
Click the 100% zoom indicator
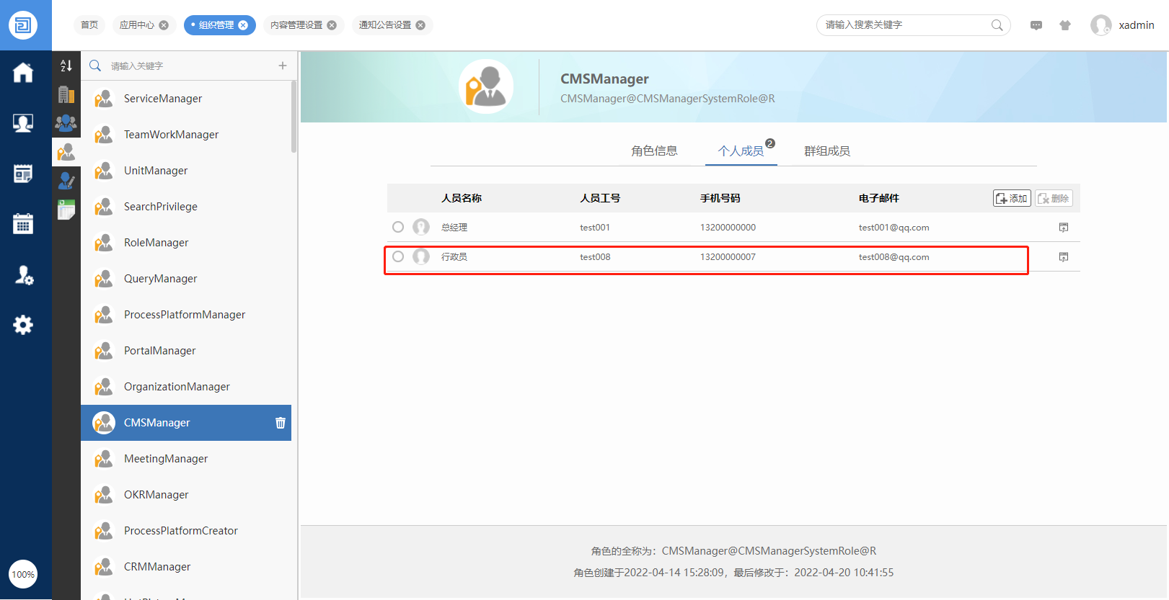(23, 575)
